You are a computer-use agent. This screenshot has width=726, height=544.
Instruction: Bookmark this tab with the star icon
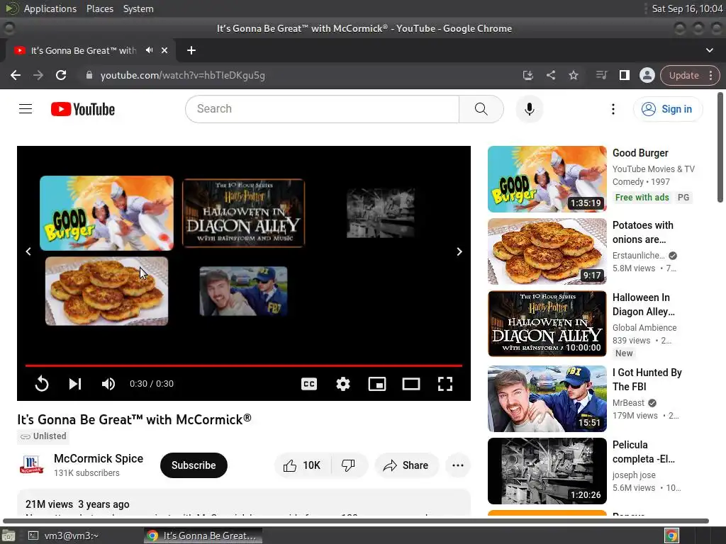[x=573, y=75]
